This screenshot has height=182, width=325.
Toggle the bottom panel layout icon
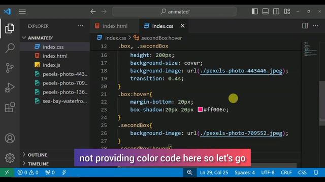click(x=265, y=11)
